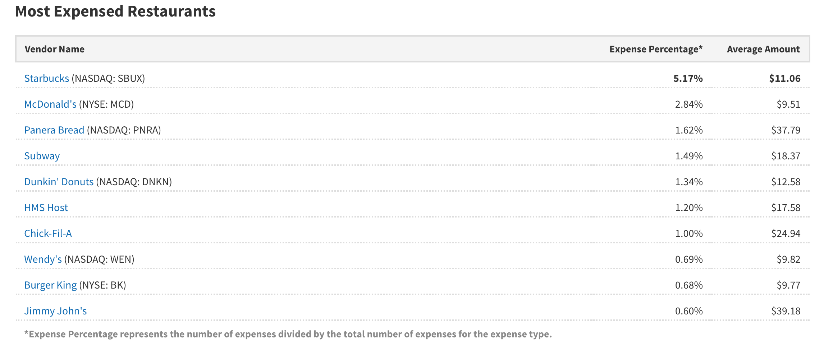Image resolution: width=824 pixels, height=346 pixels.
Task: Click Panera Bread $37.79 average amount
Action: (786, 130)
